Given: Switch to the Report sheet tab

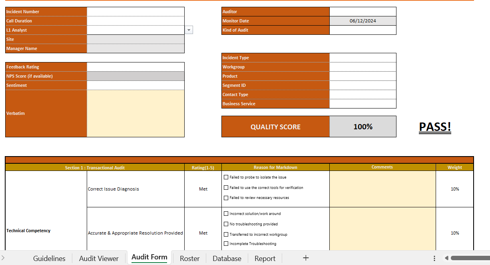Looking at the screenshot, I should point(265,259).
